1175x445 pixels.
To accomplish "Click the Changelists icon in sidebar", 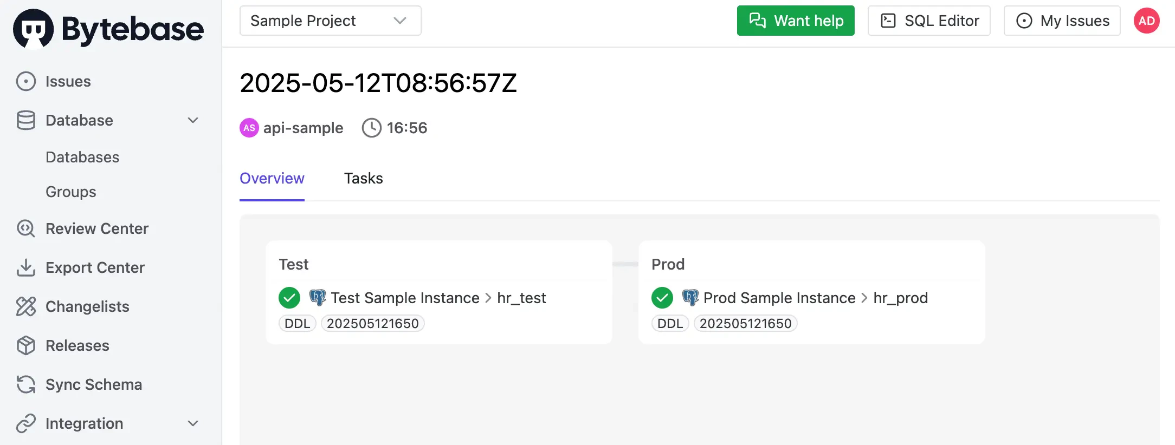I will coord(26,306).
